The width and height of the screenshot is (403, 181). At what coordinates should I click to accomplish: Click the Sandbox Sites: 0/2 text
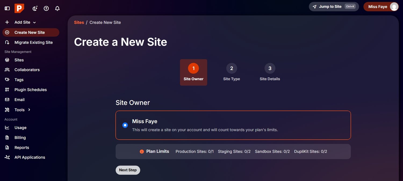[x=272, y=152]
